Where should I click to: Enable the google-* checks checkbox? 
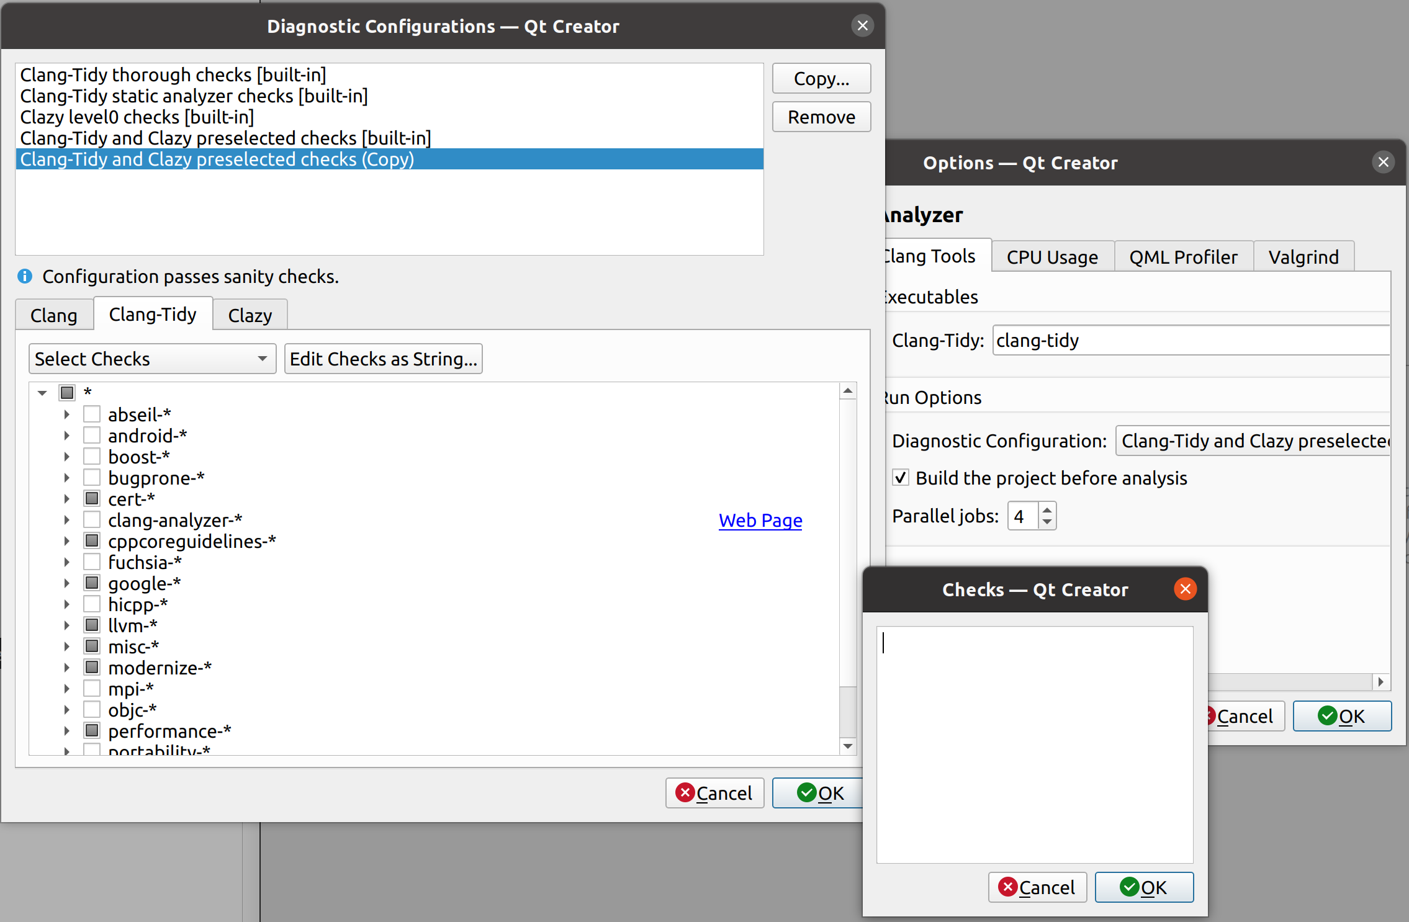pos(91,583)
